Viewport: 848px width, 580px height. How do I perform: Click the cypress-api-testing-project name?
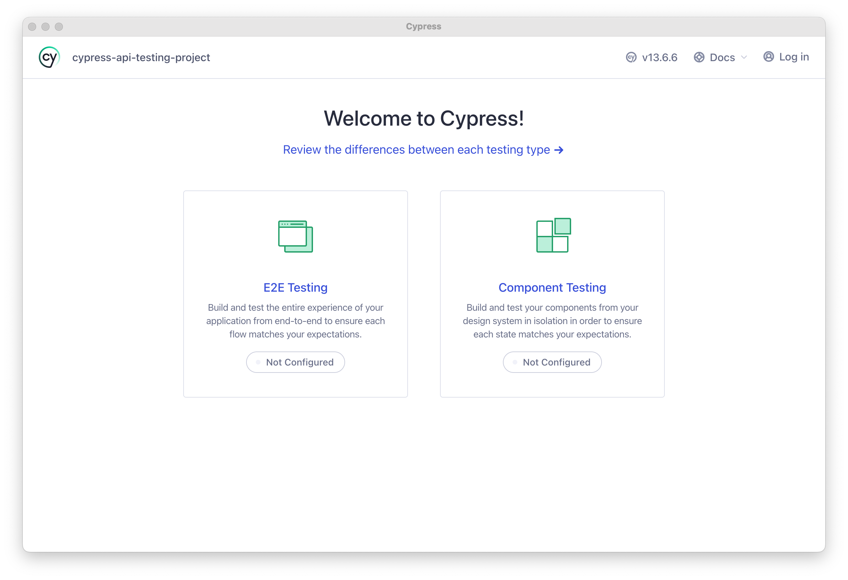(141, 57)
